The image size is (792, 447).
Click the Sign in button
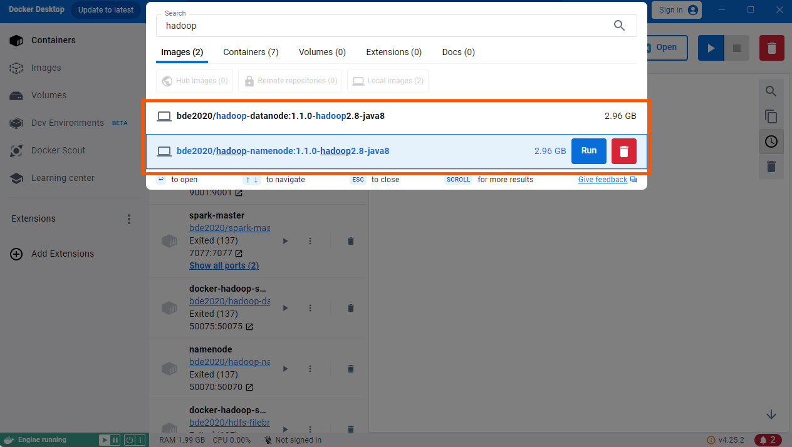[x=677, y=10]
